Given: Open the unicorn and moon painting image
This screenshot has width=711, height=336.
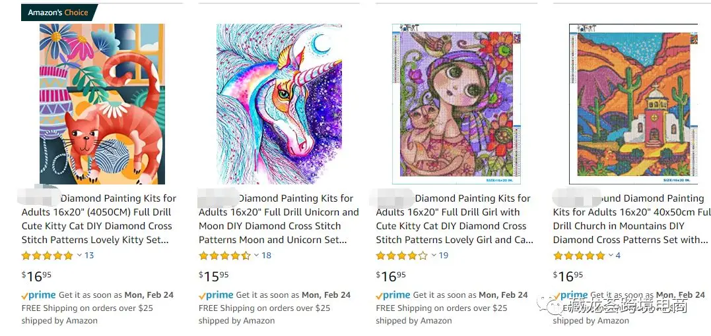Looking at the screenshot, I should [x=279, y=104].
